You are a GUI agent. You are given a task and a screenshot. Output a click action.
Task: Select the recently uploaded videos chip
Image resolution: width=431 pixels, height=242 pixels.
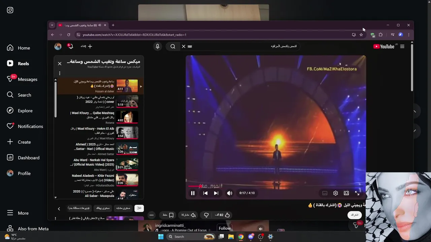pyautogui.click(x=79, y=208)
